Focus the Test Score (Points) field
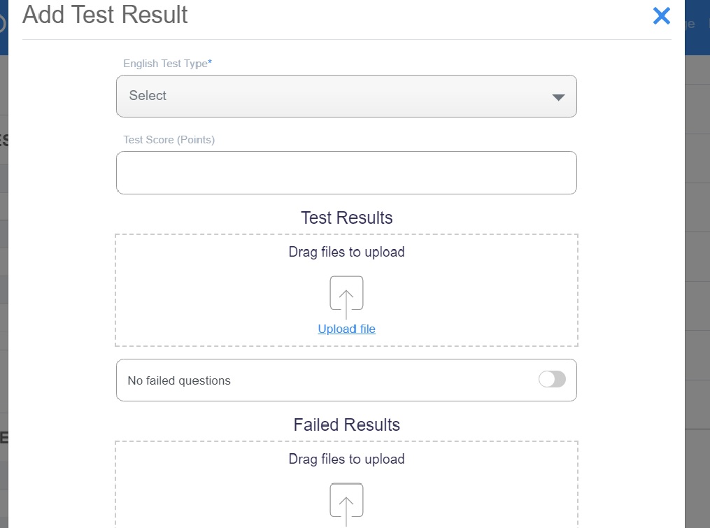This screenshot has height=528, width=710. pyautogui.click(x=346, y=173)
